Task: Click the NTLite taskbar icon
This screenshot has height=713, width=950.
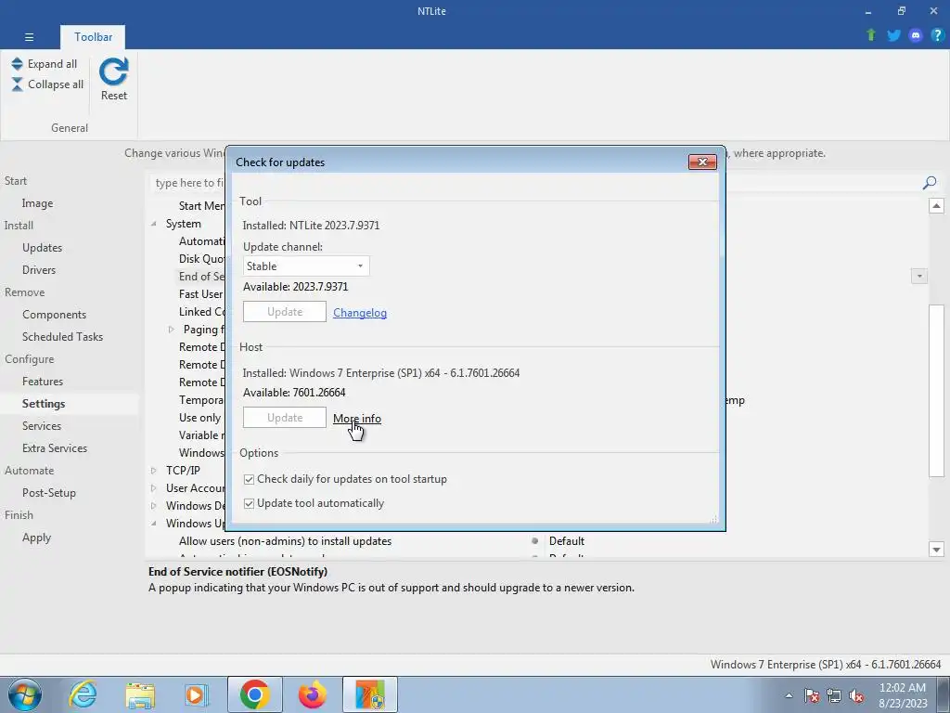Action: point(370,694)
